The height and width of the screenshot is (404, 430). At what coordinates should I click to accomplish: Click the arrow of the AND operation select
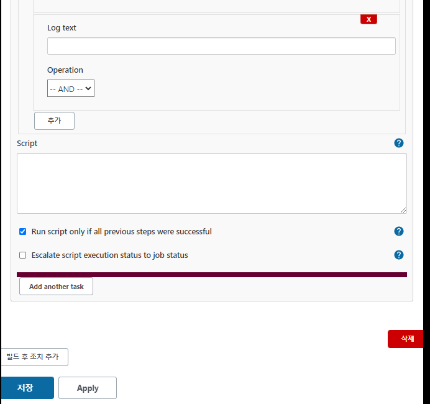(x=88, y=88)
